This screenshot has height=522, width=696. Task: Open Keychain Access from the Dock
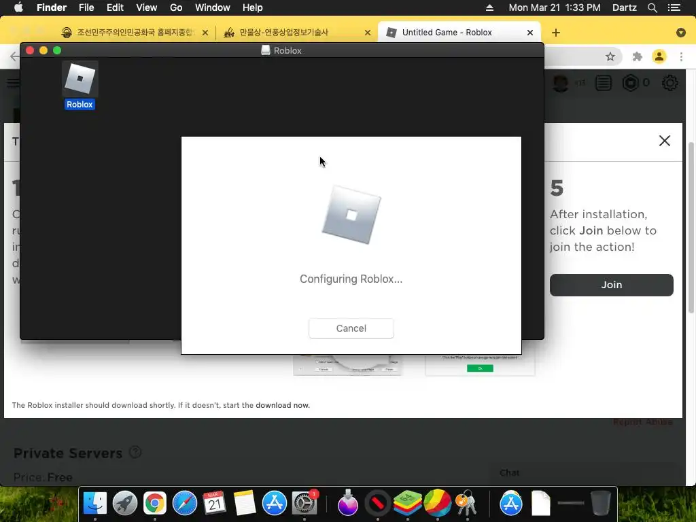coord(466,503)
